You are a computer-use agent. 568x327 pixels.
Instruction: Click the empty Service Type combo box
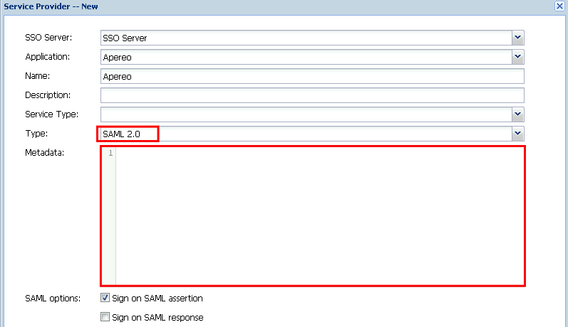coord(305,114)
